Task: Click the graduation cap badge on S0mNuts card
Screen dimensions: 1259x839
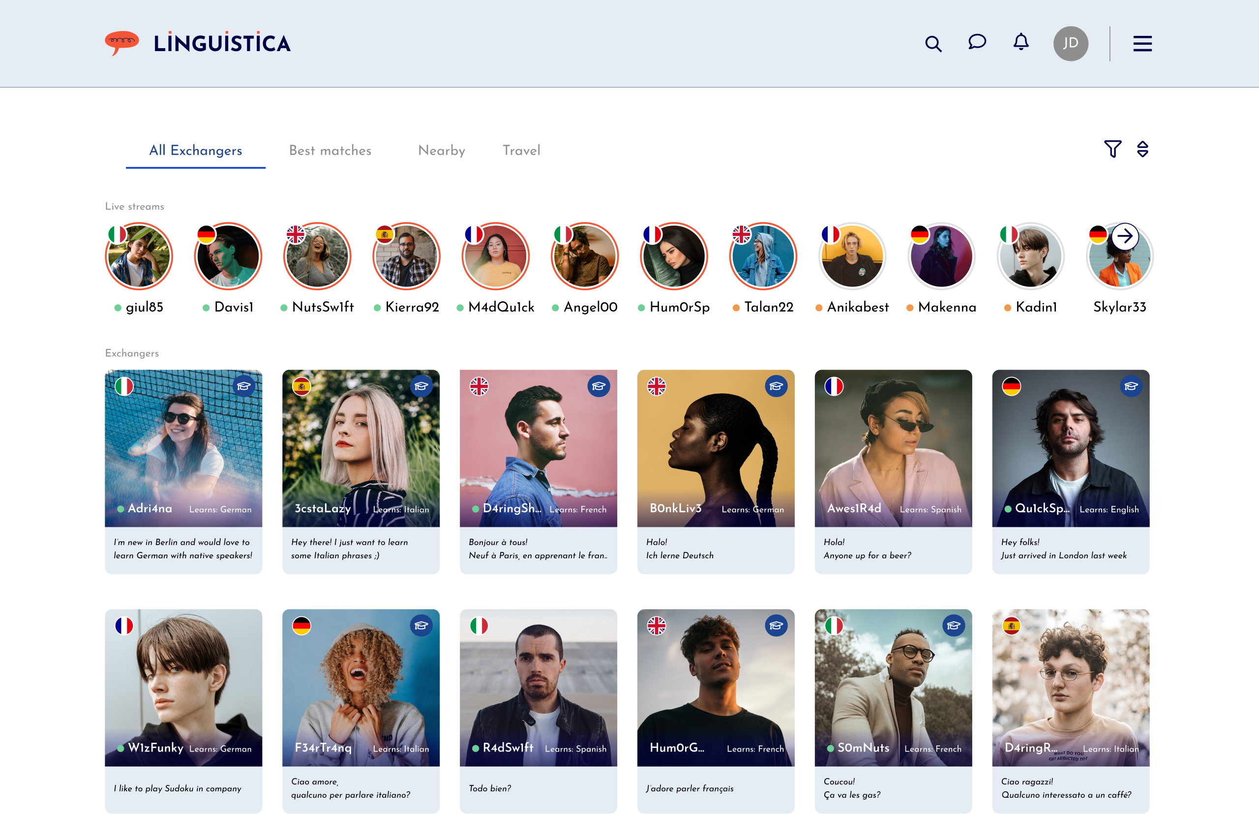Action: (x=954, y=626)
